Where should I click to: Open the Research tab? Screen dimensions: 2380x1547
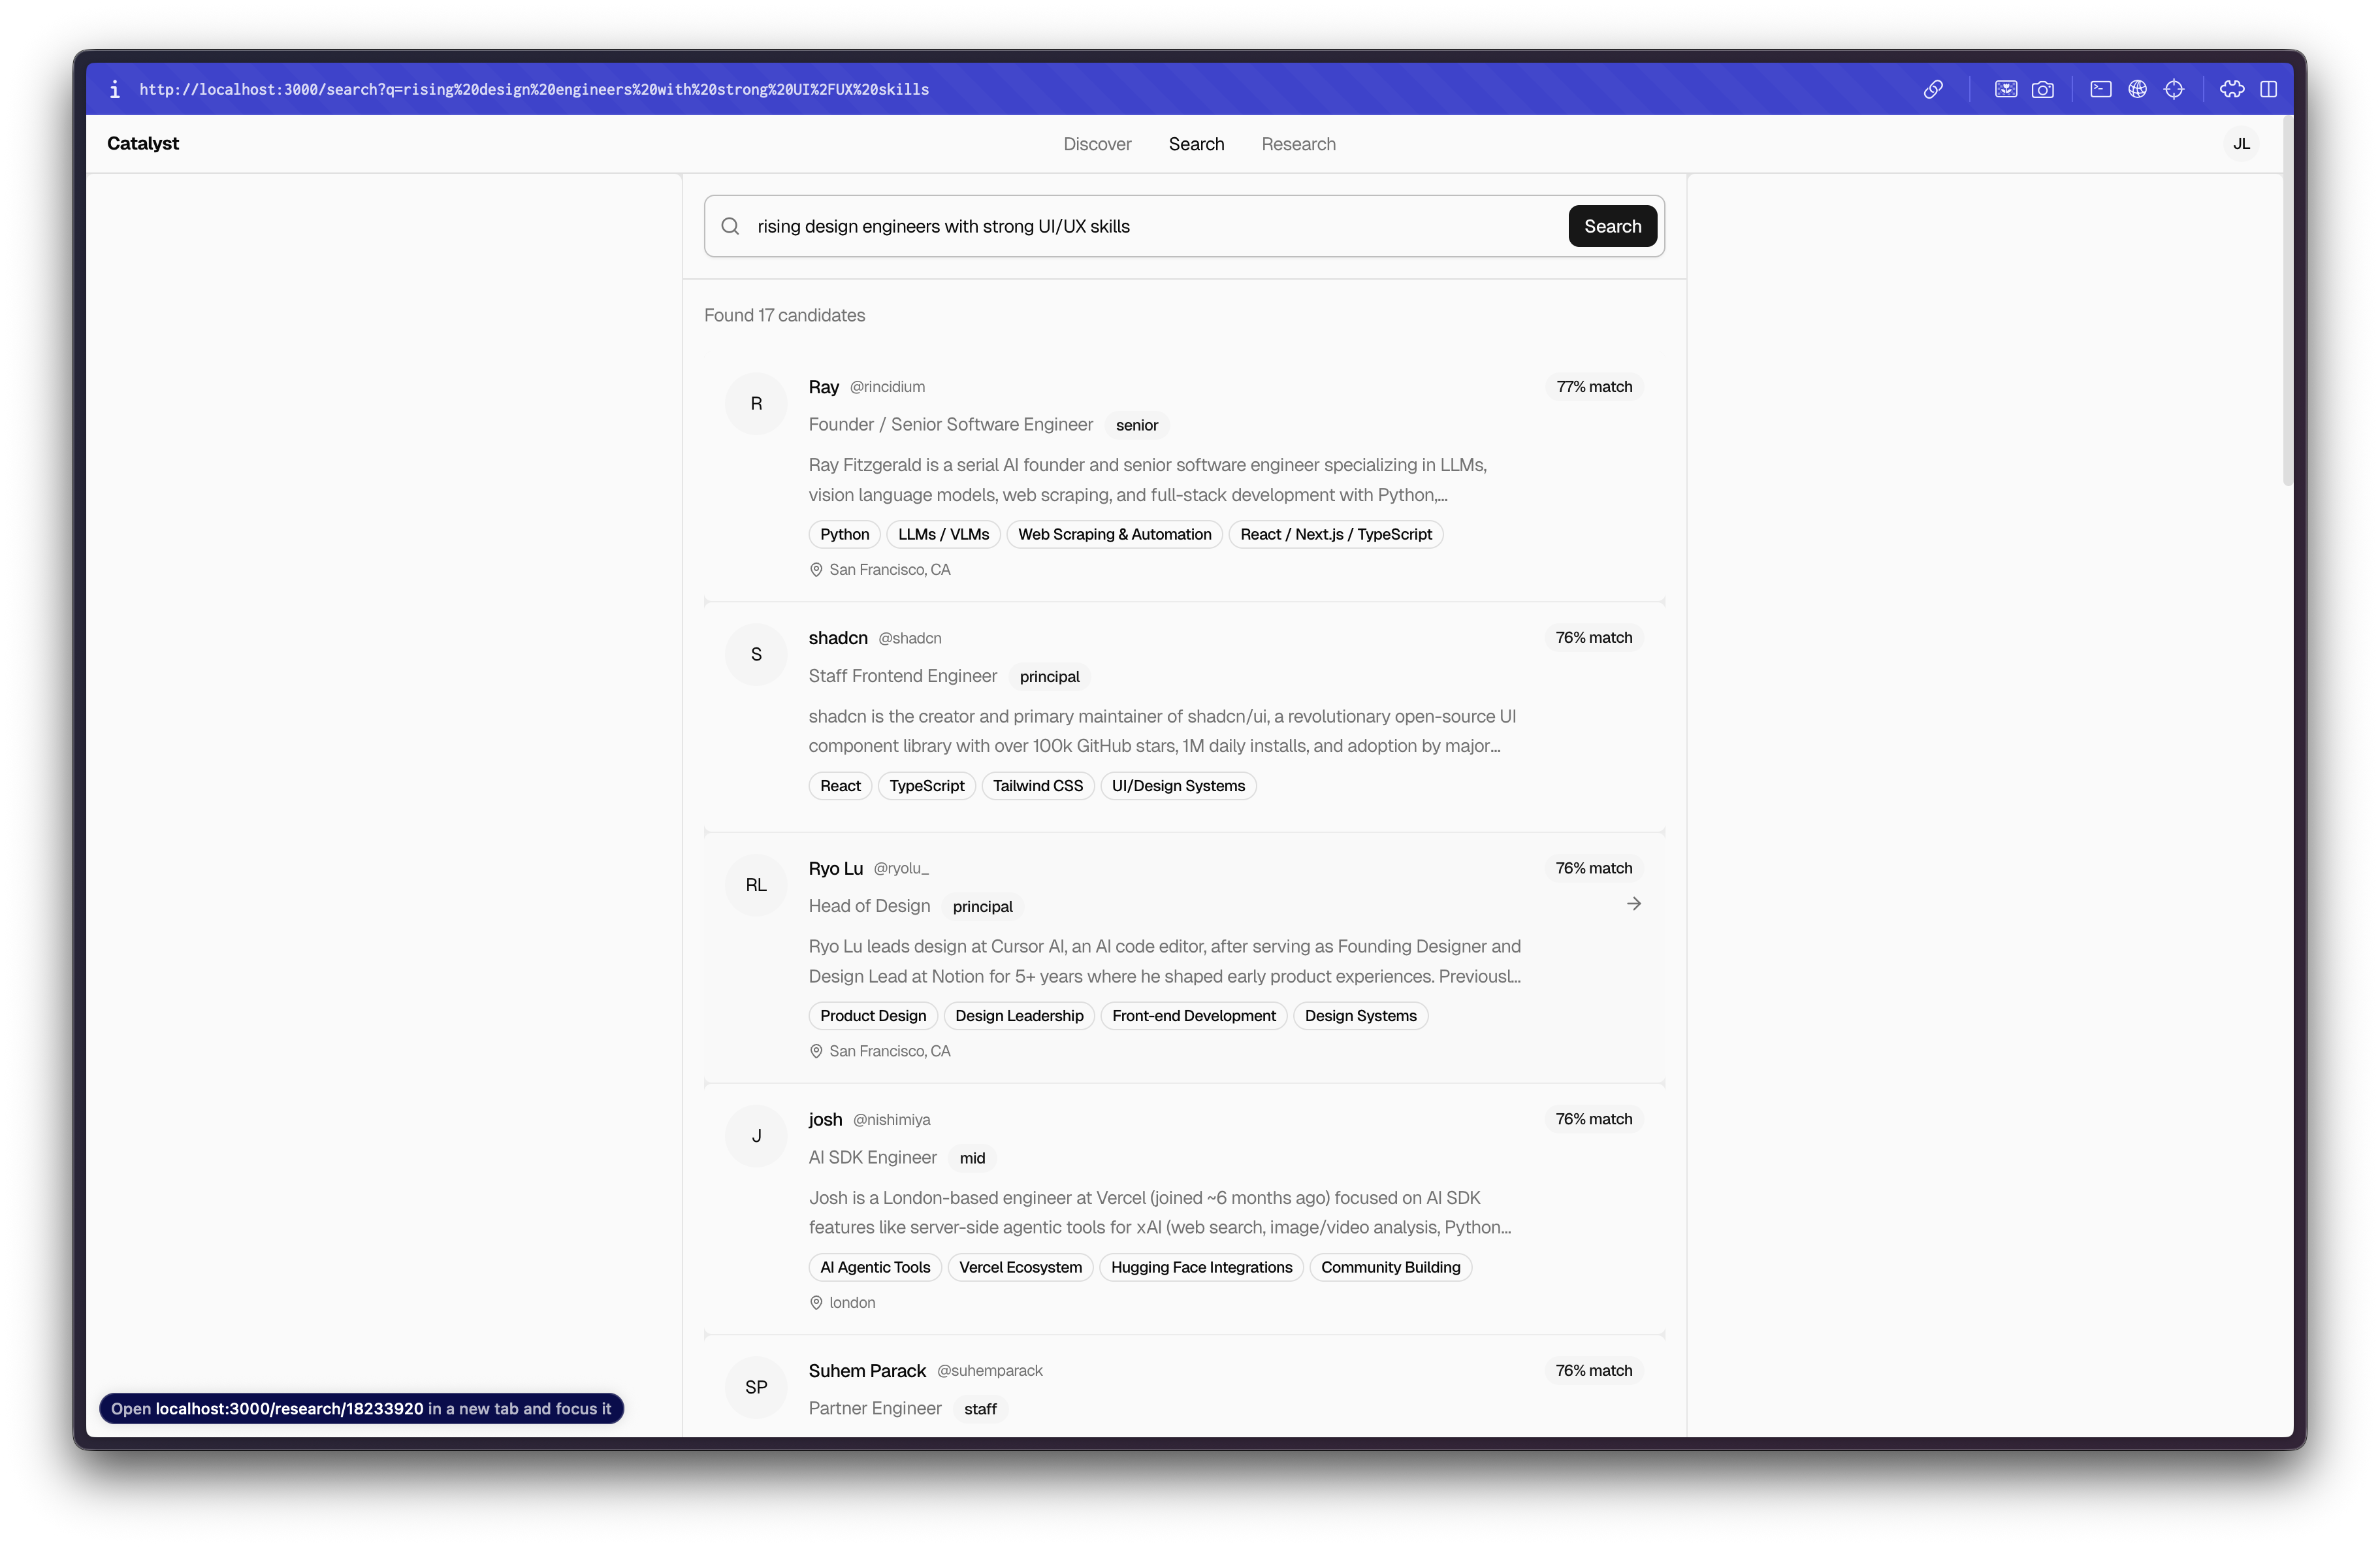[1298, 144]
